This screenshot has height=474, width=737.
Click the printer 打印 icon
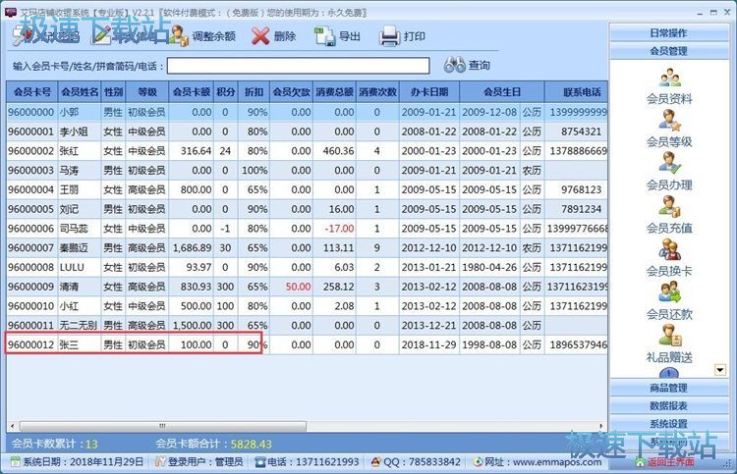pos(390,36)
